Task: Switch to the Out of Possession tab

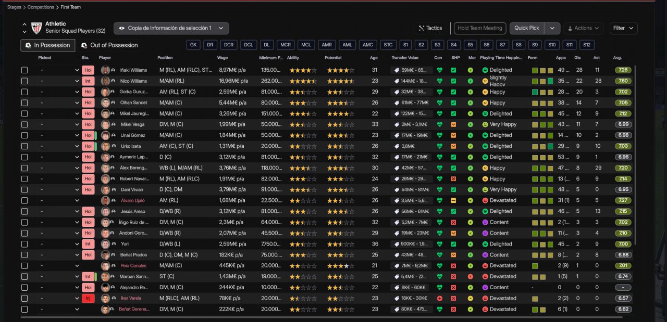Action: [x=109, y=45]
